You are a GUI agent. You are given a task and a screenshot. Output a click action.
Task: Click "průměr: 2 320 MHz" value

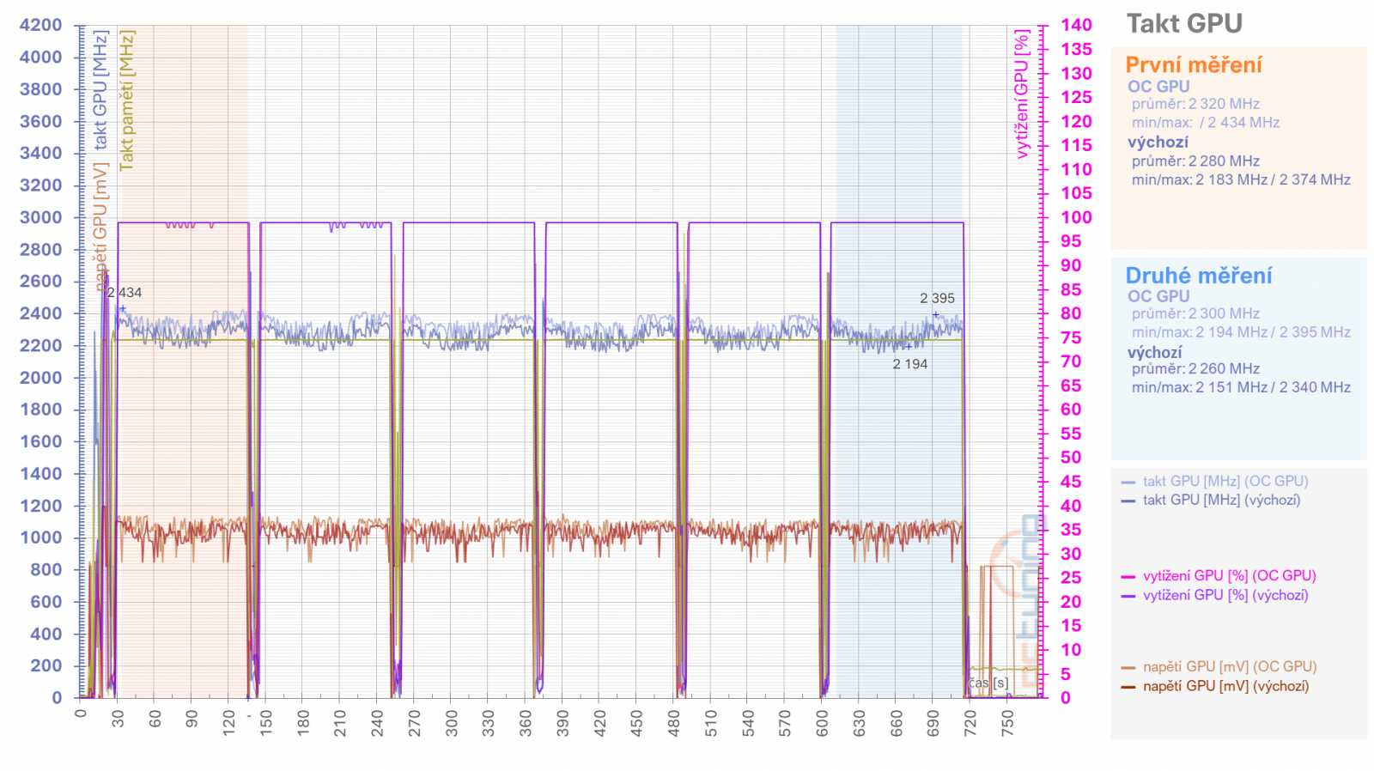pos(1195,104)
